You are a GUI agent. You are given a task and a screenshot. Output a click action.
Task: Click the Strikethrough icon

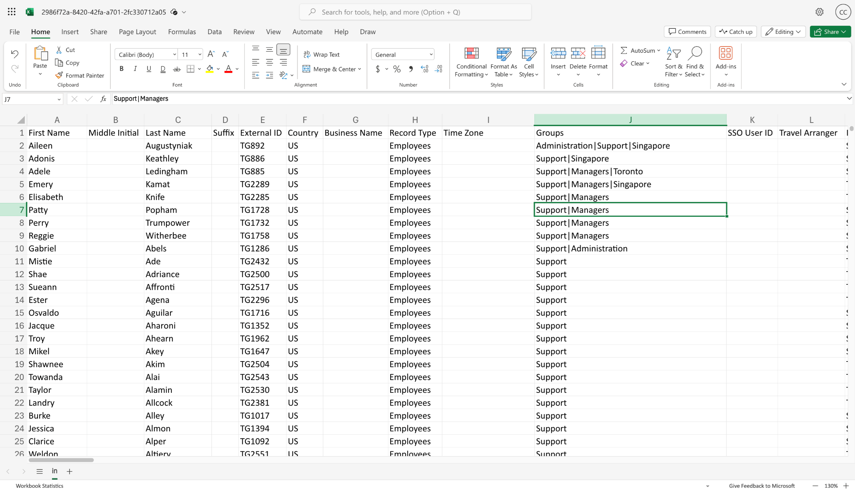[177, 69]
